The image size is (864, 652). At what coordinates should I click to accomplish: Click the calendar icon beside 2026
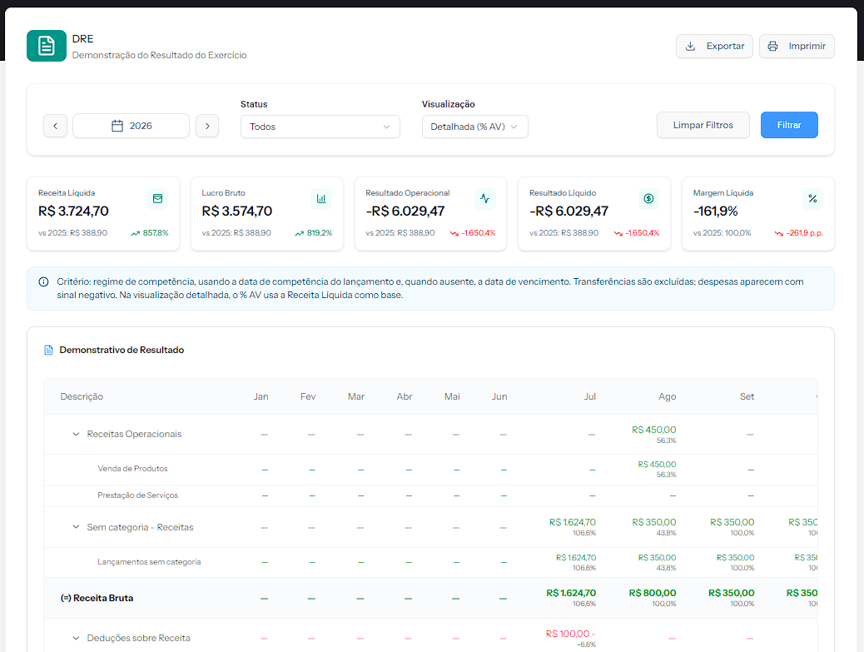click(117, 126)
